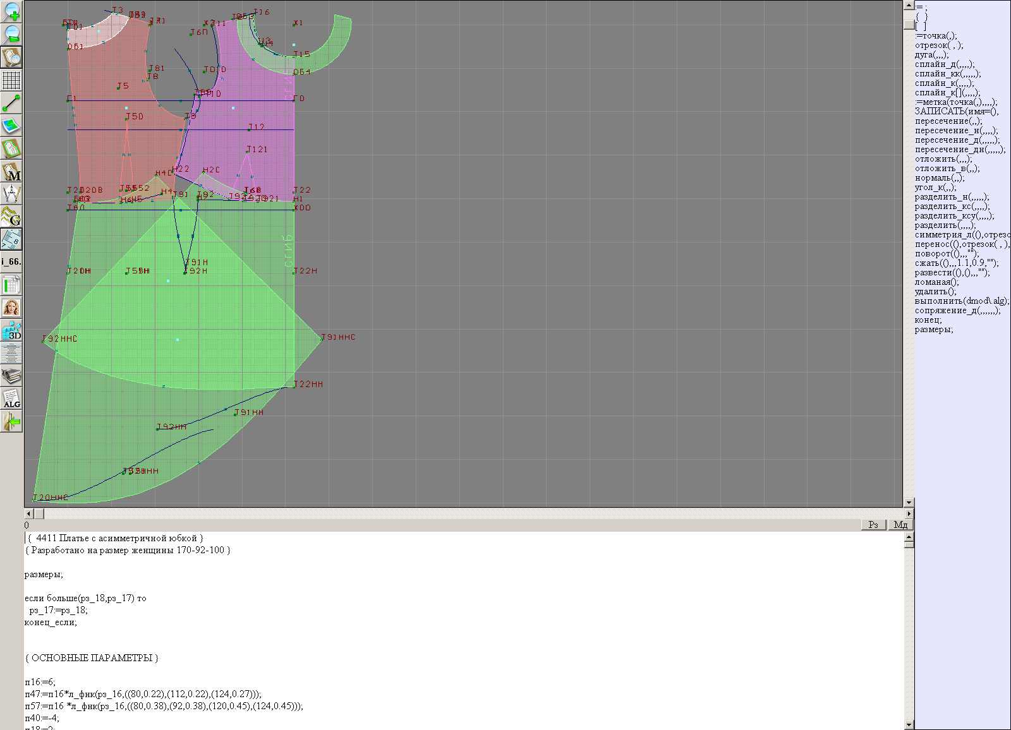Click the i_66. label button

click(11, 261)
